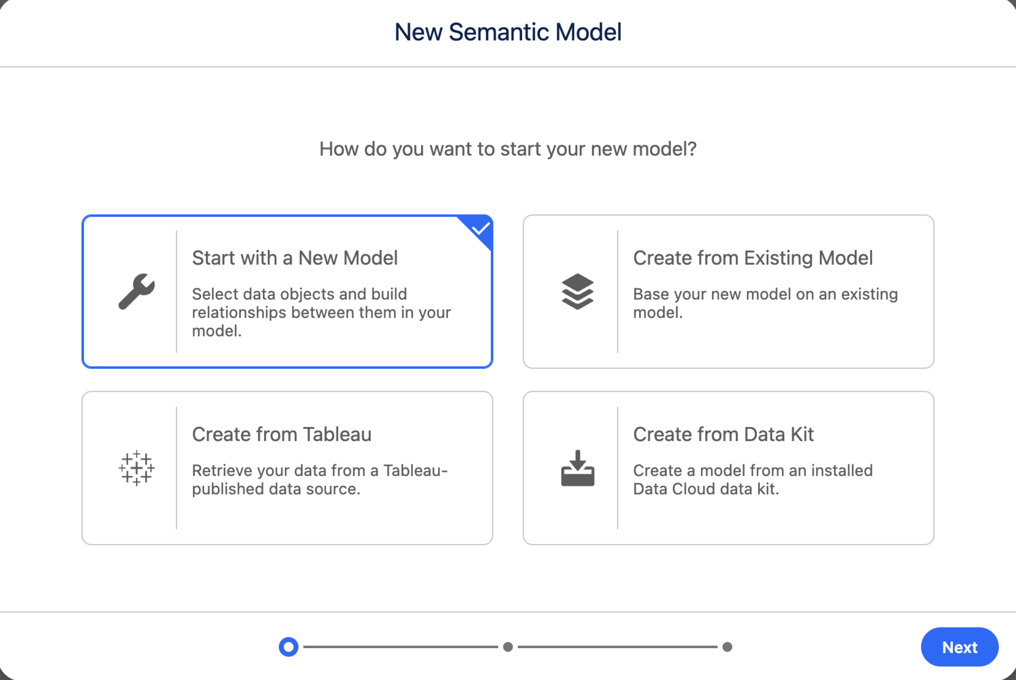Click the wrench icon for new model

coord(137,291)
